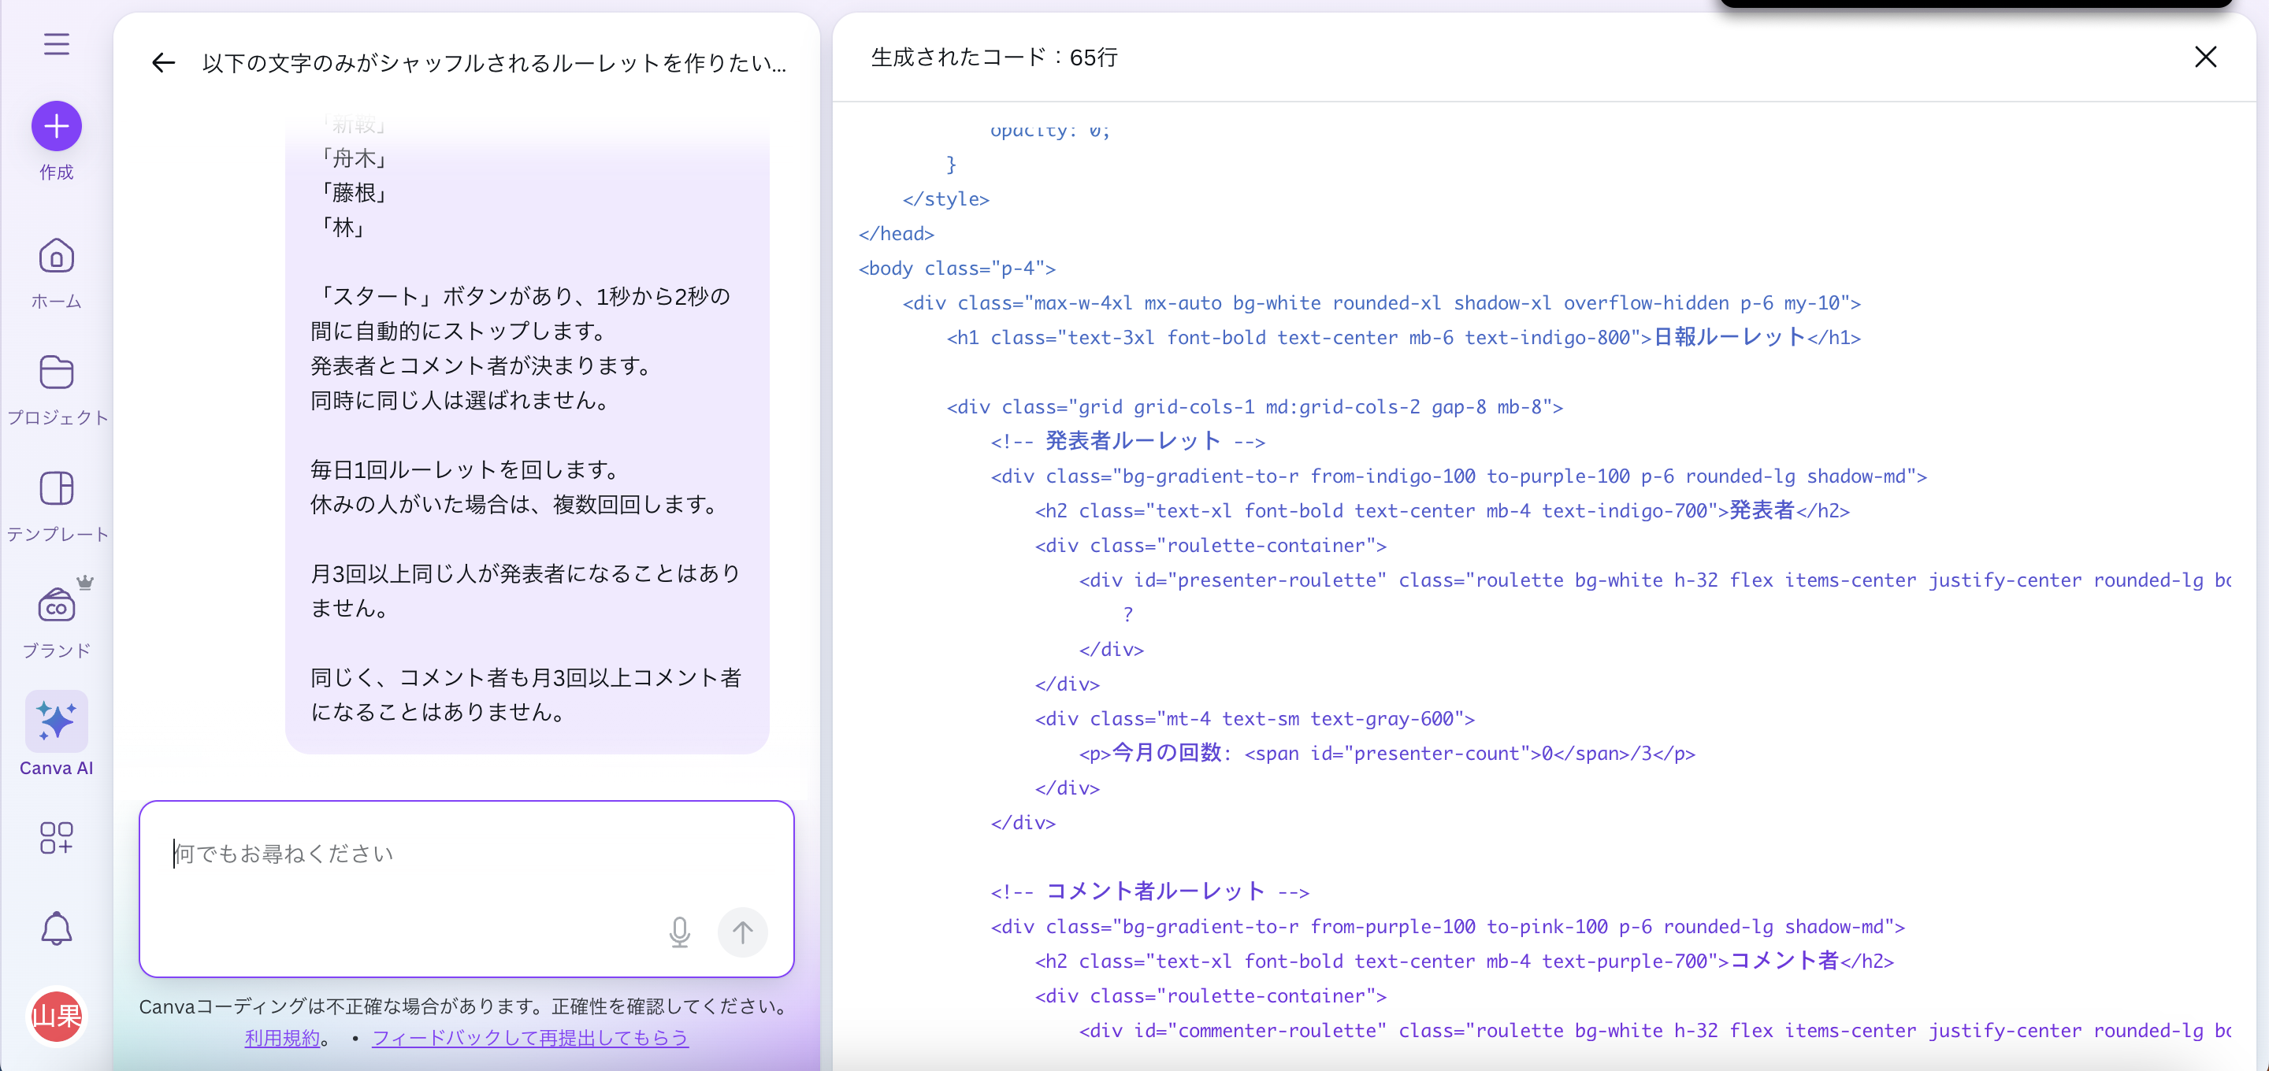Image resolution: width=2269 pixels, height=1071 pixels.
Task: Click the </head> code line
Action: (x=897, y=233)
